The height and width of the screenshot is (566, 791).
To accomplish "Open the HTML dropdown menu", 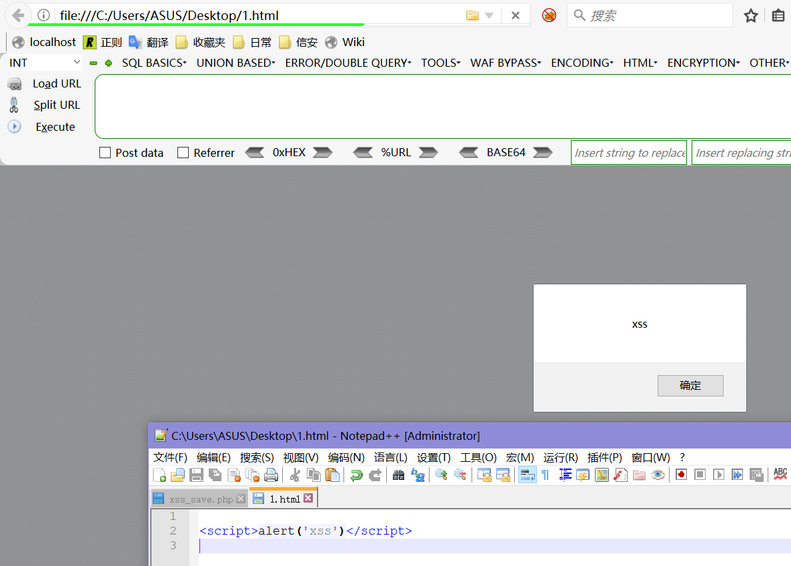I will (x=640, y=63).
